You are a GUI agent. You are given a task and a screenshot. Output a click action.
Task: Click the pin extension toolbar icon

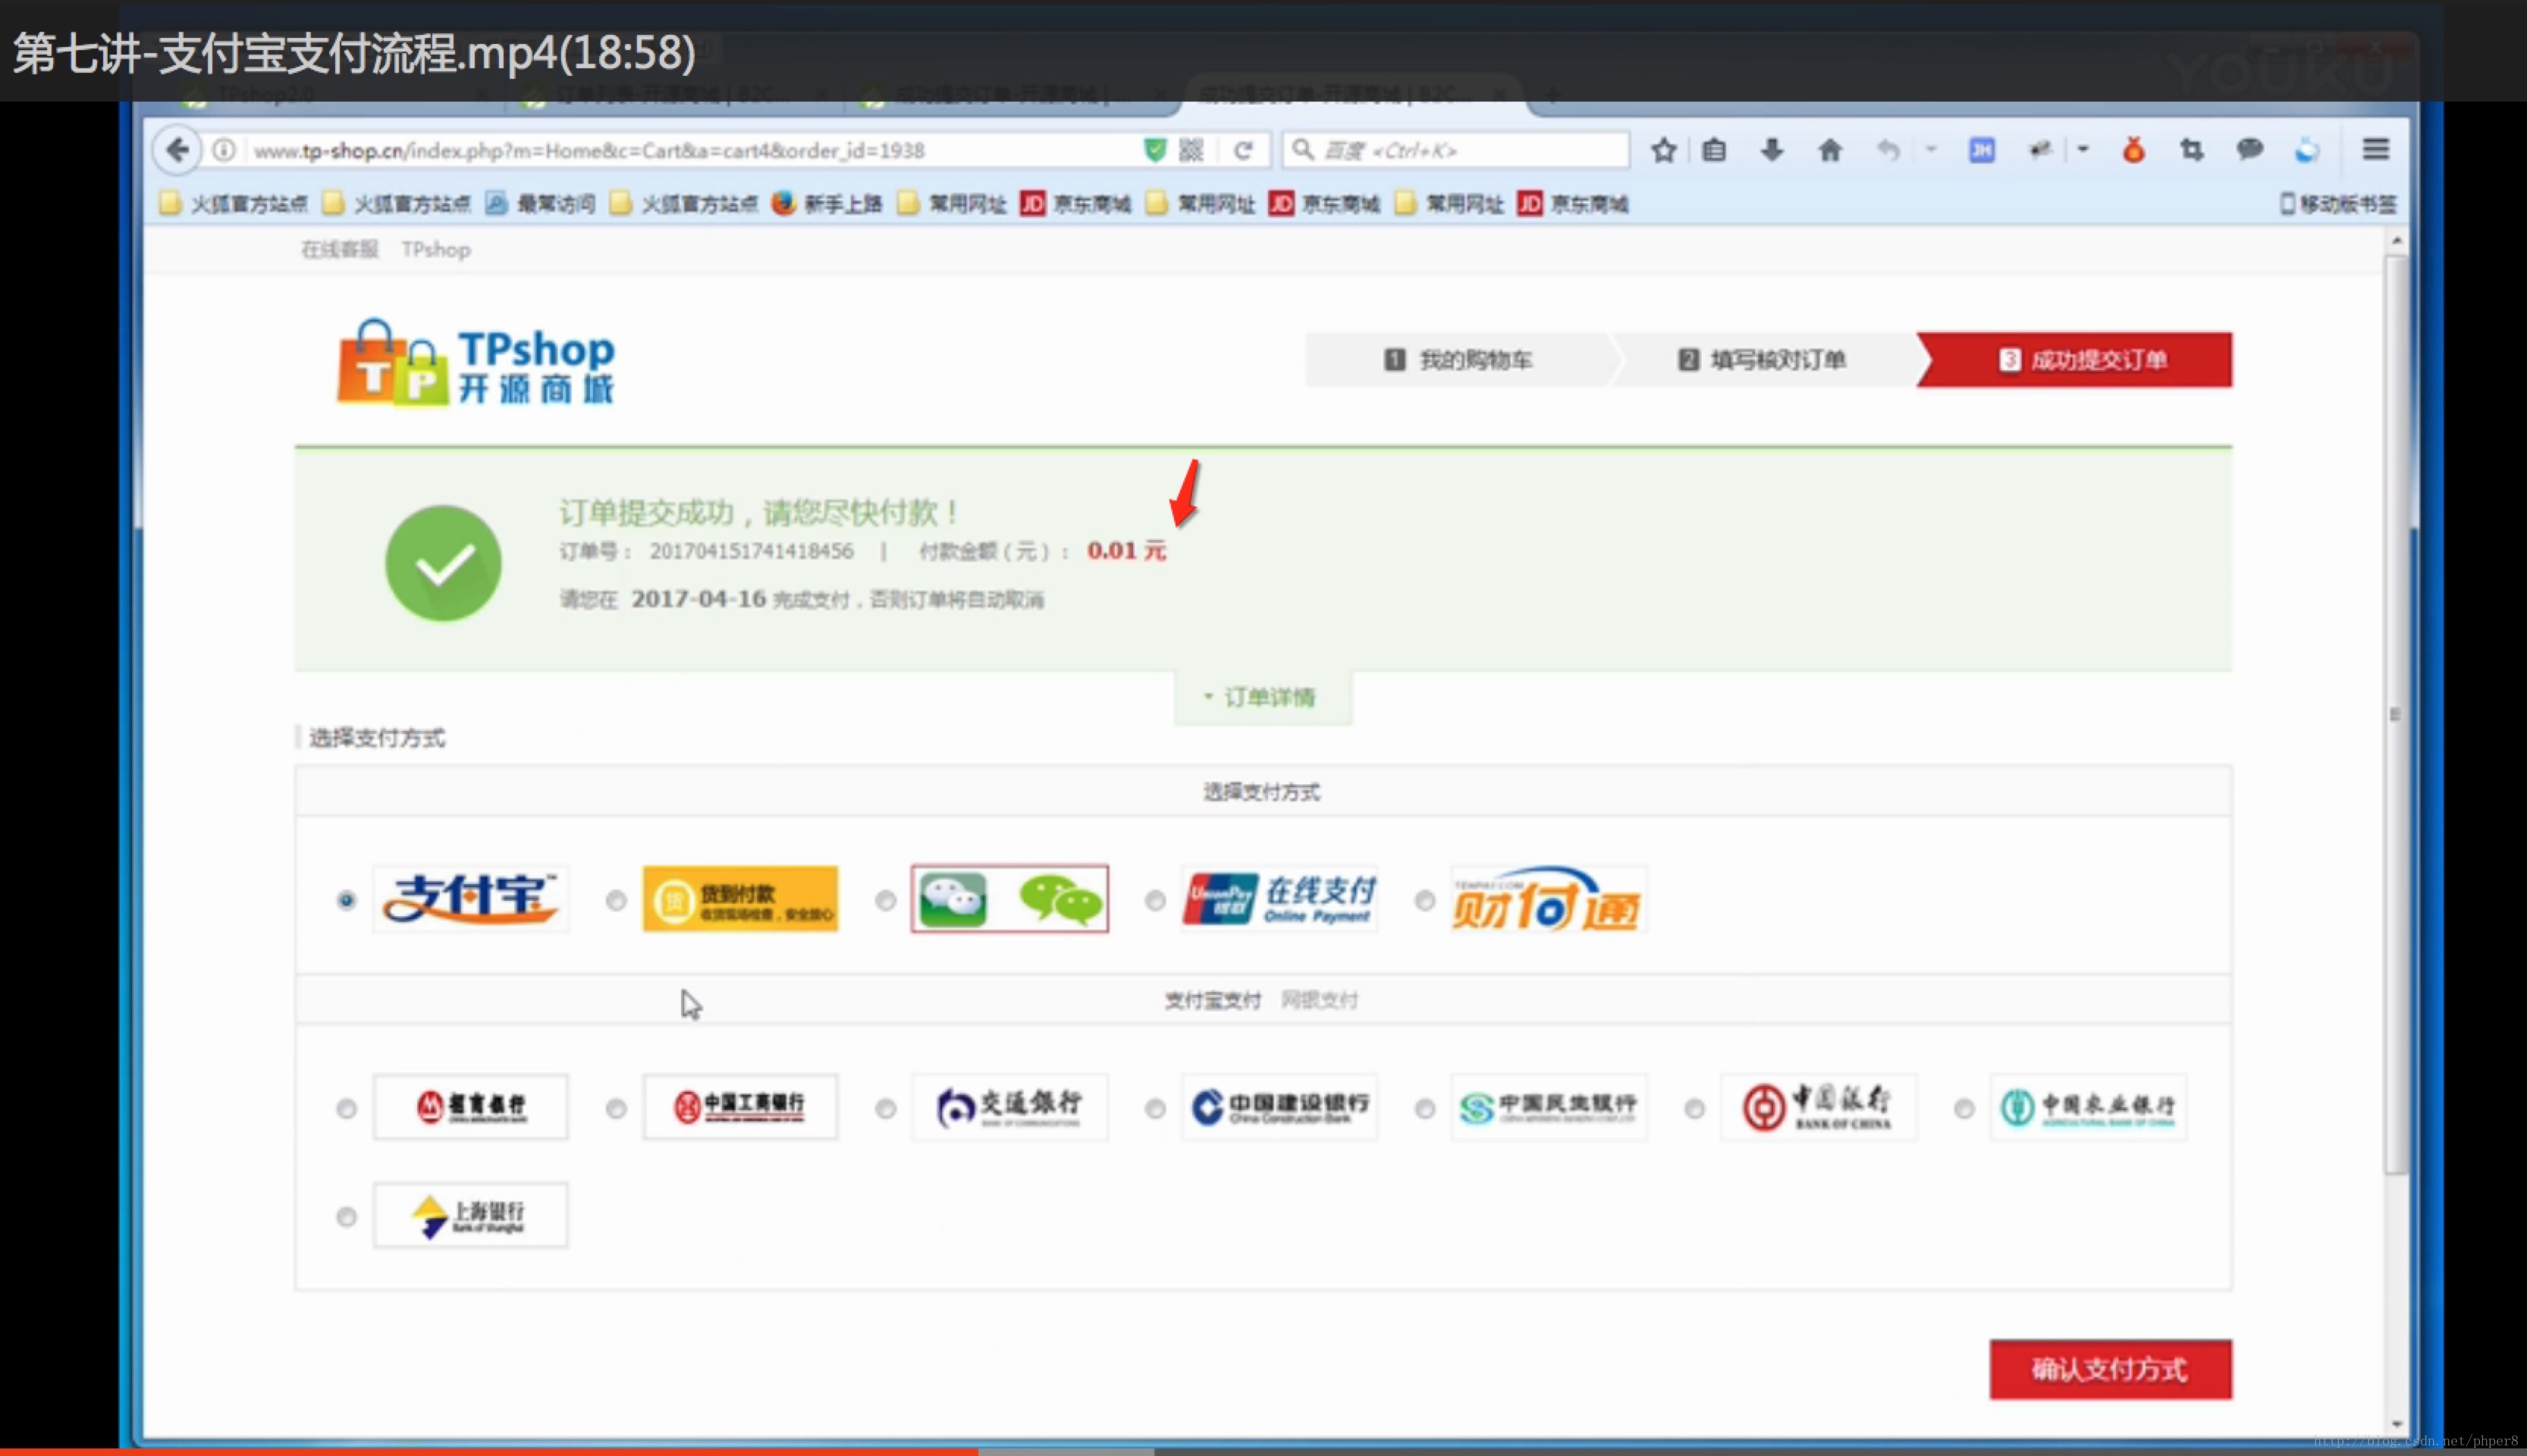(2040, 150)
